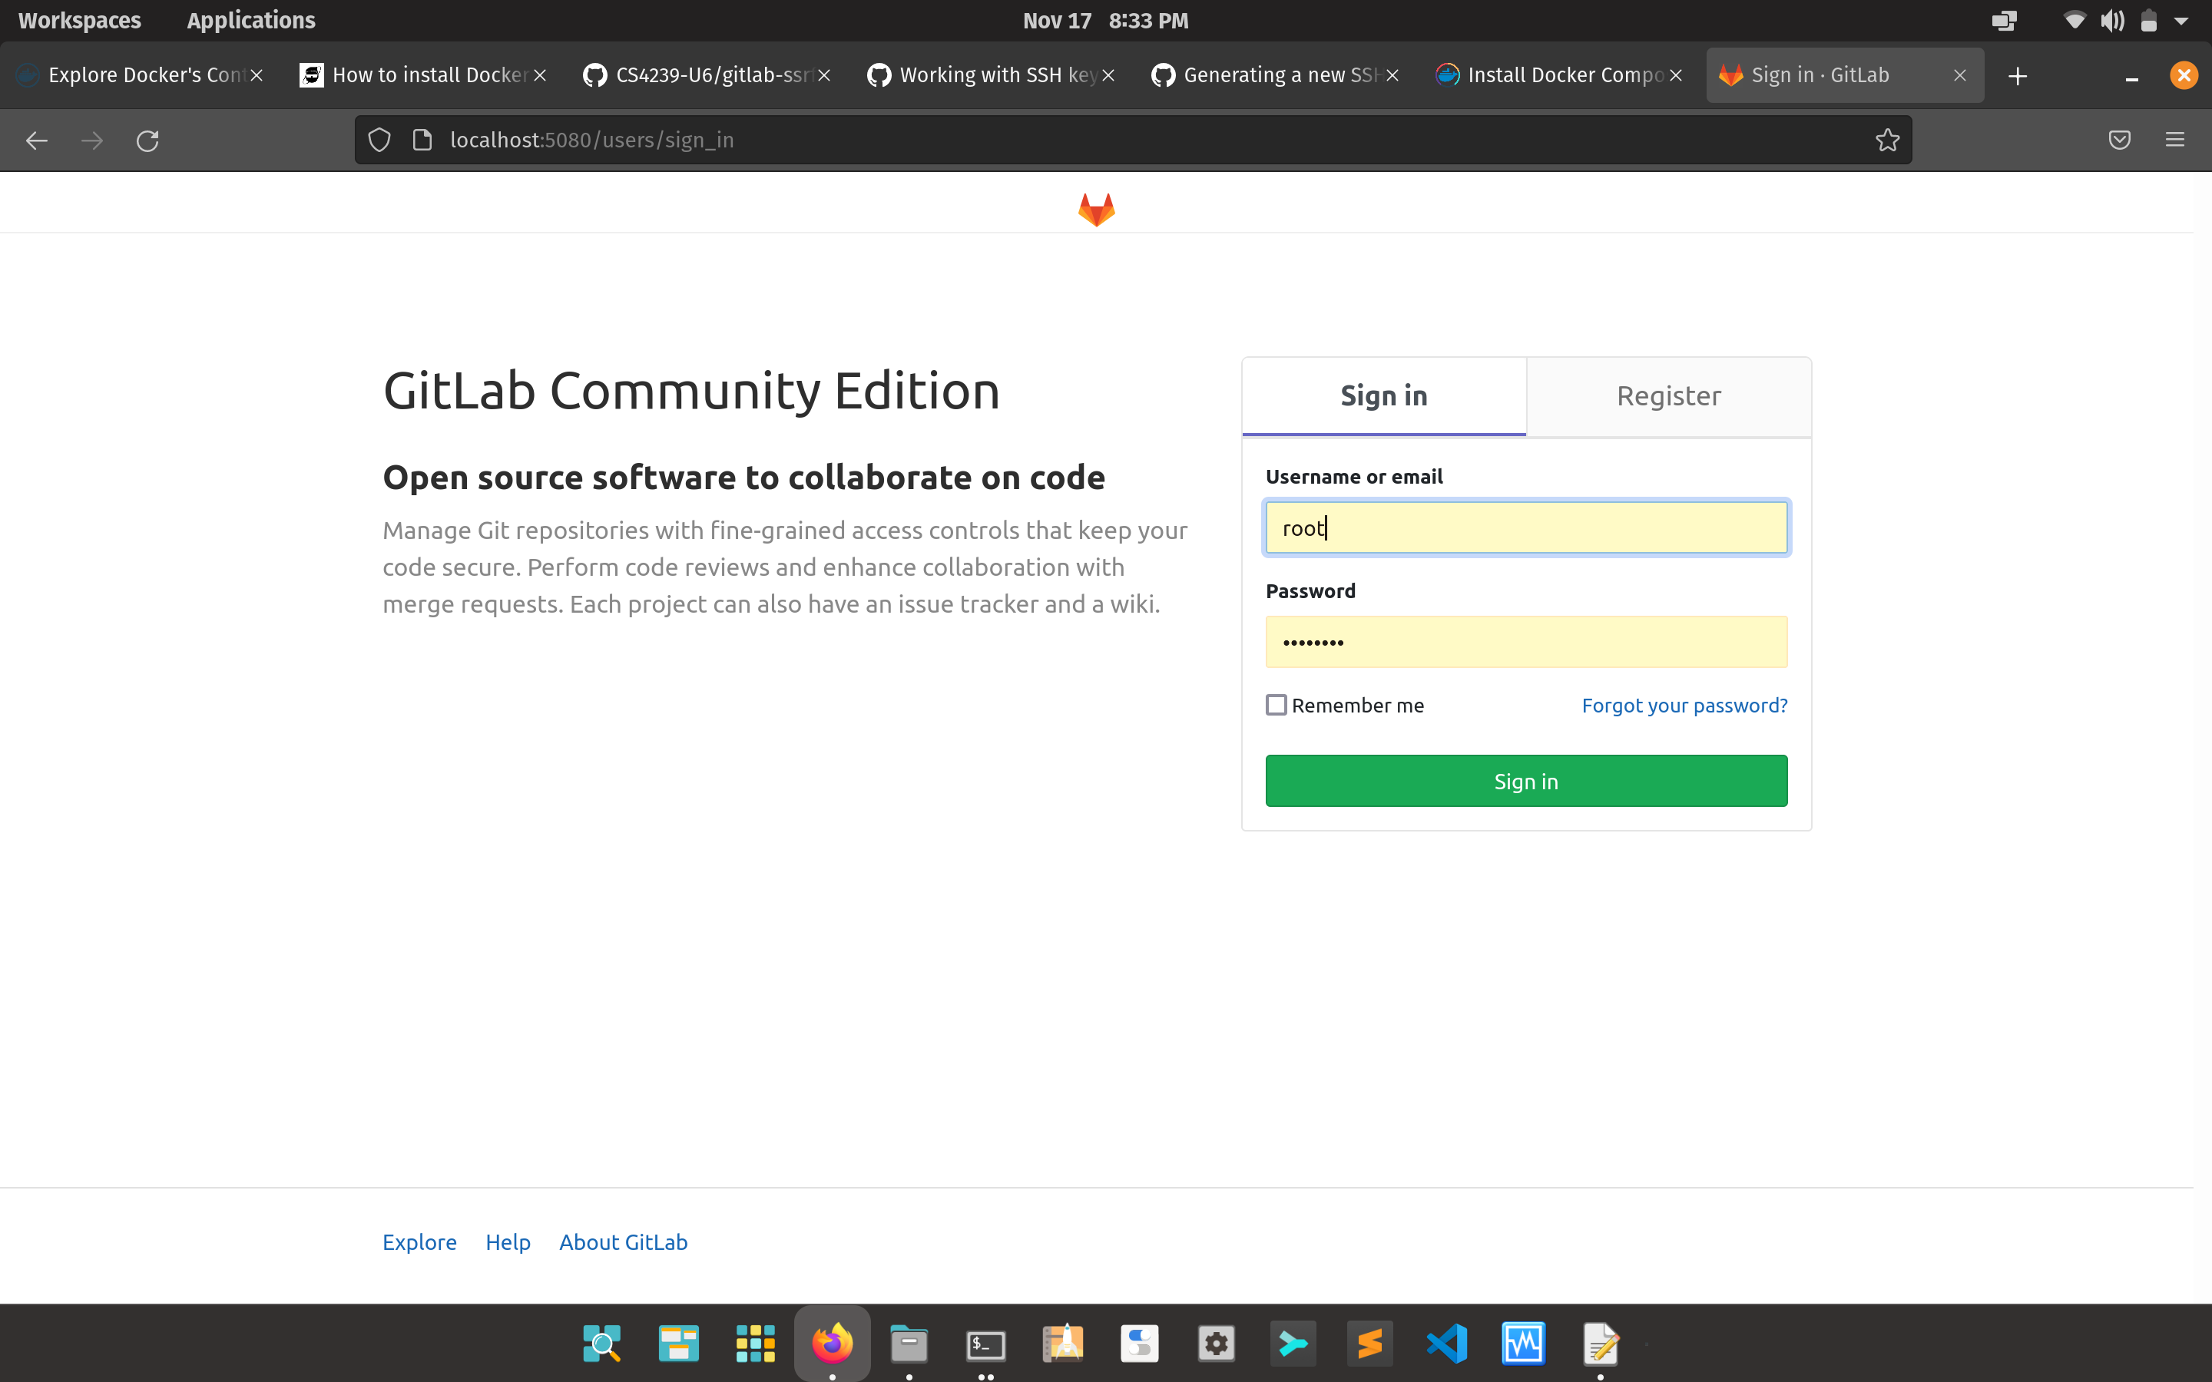Open the Pop Shop rocket icon in dock

point(1062,1343)
